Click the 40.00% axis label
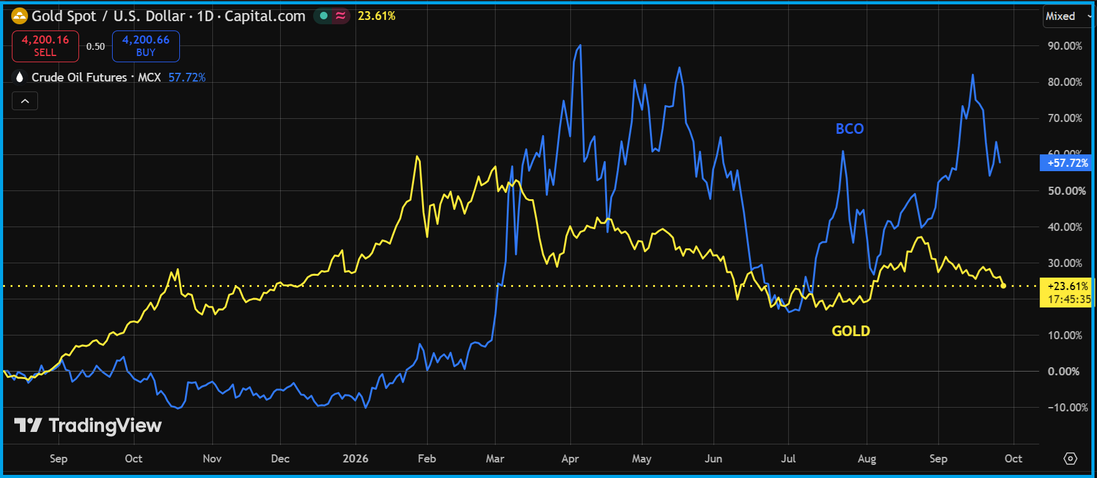1097x478 pixels. click(x=1065, y=227)
